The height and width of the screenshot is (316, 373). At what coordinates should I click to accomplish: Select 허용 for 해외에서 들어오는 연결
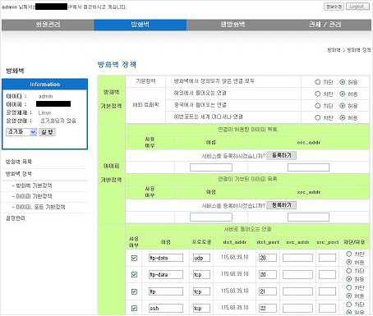click(343, 94)
